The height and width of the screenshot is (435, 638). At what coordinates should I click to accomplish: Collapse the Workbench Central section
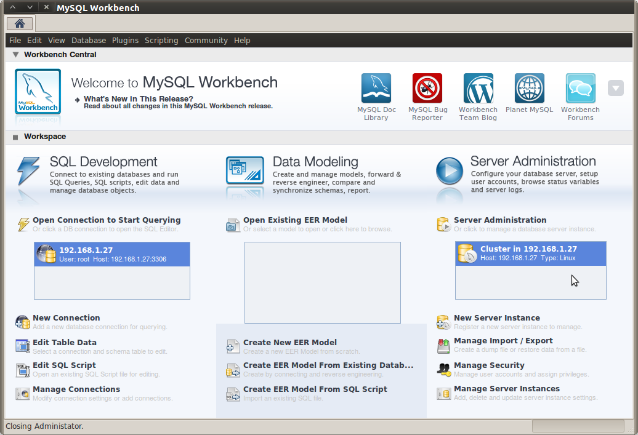[15, 54]
